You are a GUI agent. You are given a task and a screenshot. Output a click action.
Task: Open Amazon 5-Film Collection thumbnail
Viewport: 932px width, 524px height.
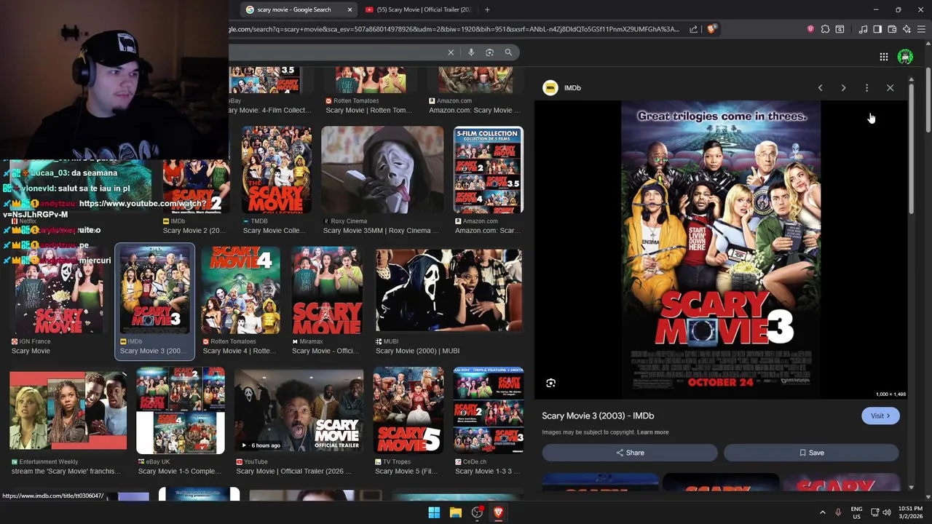(x=488, y=170)
